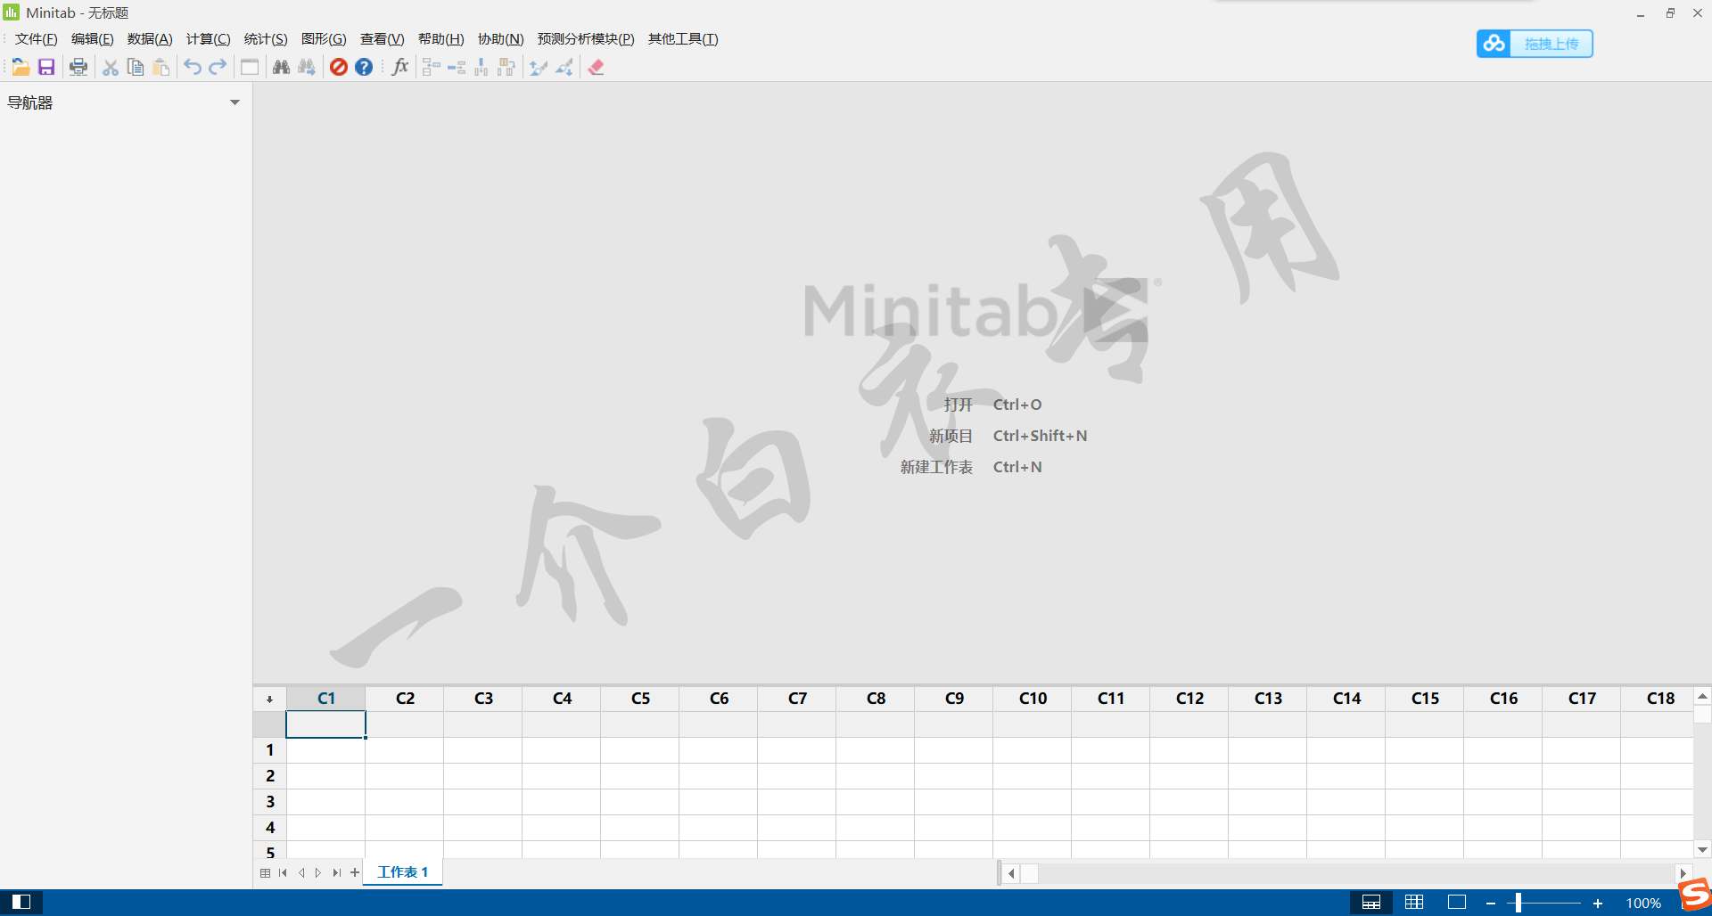Open the 统计(S) menu
Viewport: 1712px width, 916px height.
266,39
